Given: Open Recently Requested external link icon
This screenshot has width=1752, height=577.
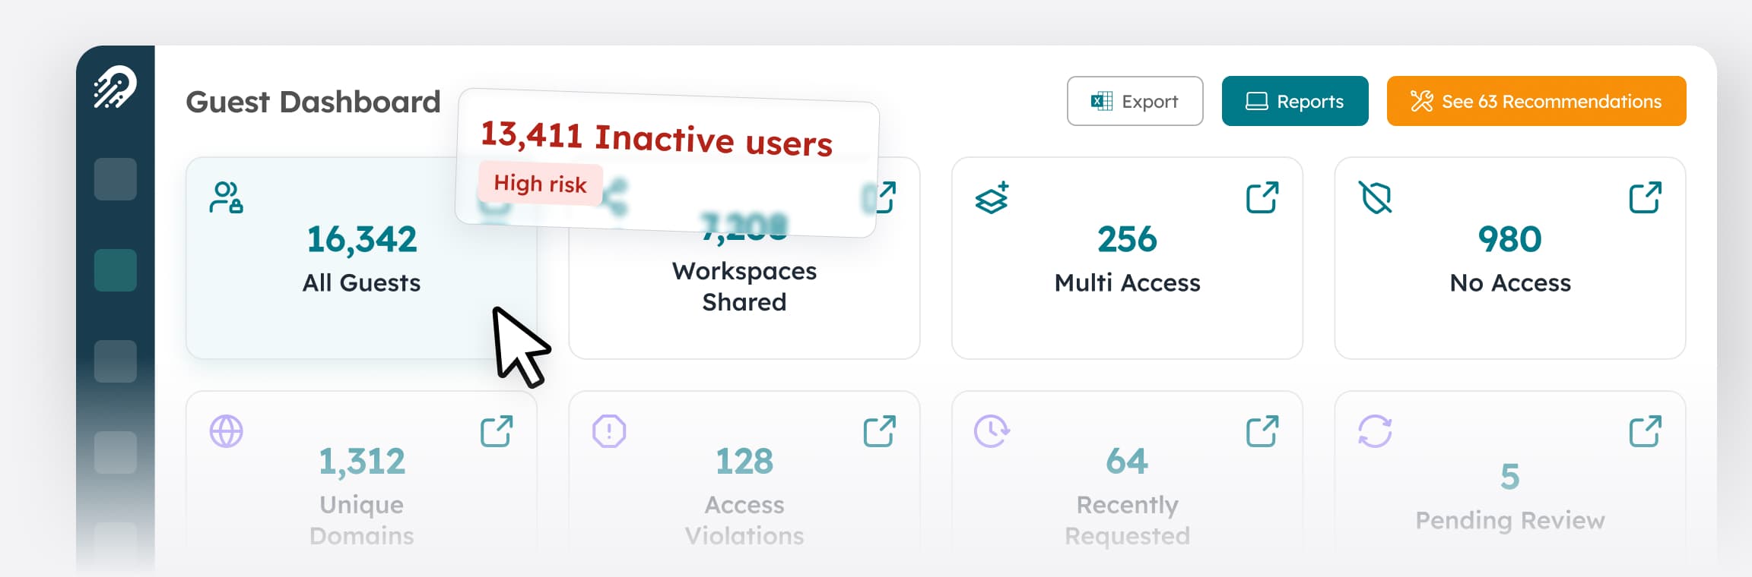Looking at the screenshot, I should pyautogui.click(x=1262, y=431).
